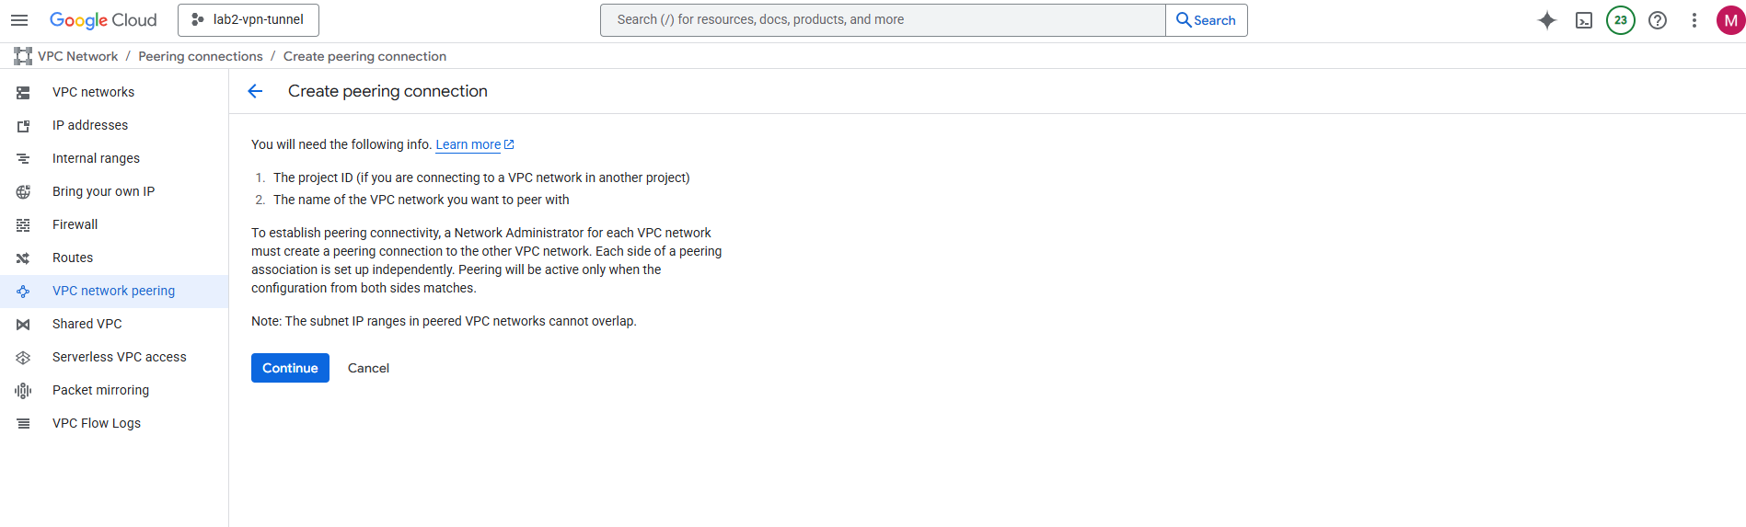Select VPC networks in the sidebar
This screenshot has height=527, width=1746.
tap(93, 92)
